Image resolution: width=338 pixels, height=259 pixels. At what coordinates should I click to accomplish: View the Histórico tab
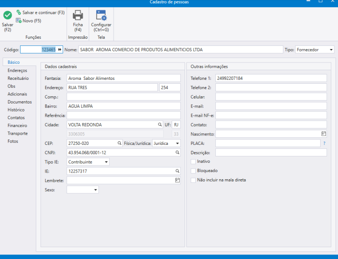coord(16,110)
